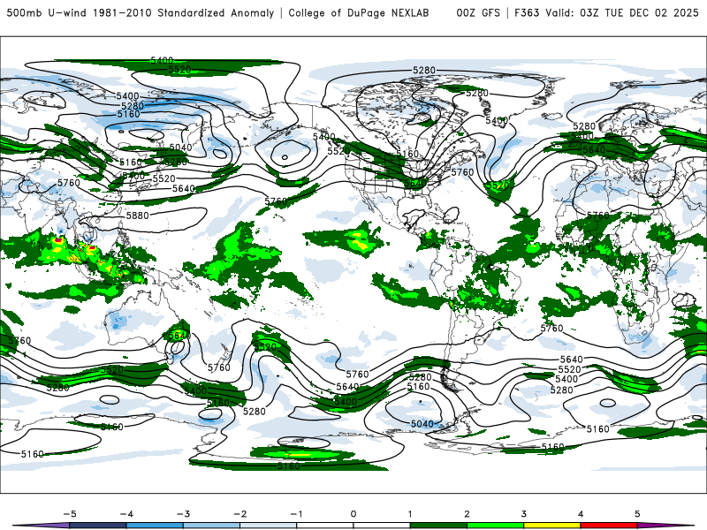Click the dark green 1 to 2 colorbar segment
Image resolution: width=707 pixels, height=530 pixels.
(x=438, y=526)
